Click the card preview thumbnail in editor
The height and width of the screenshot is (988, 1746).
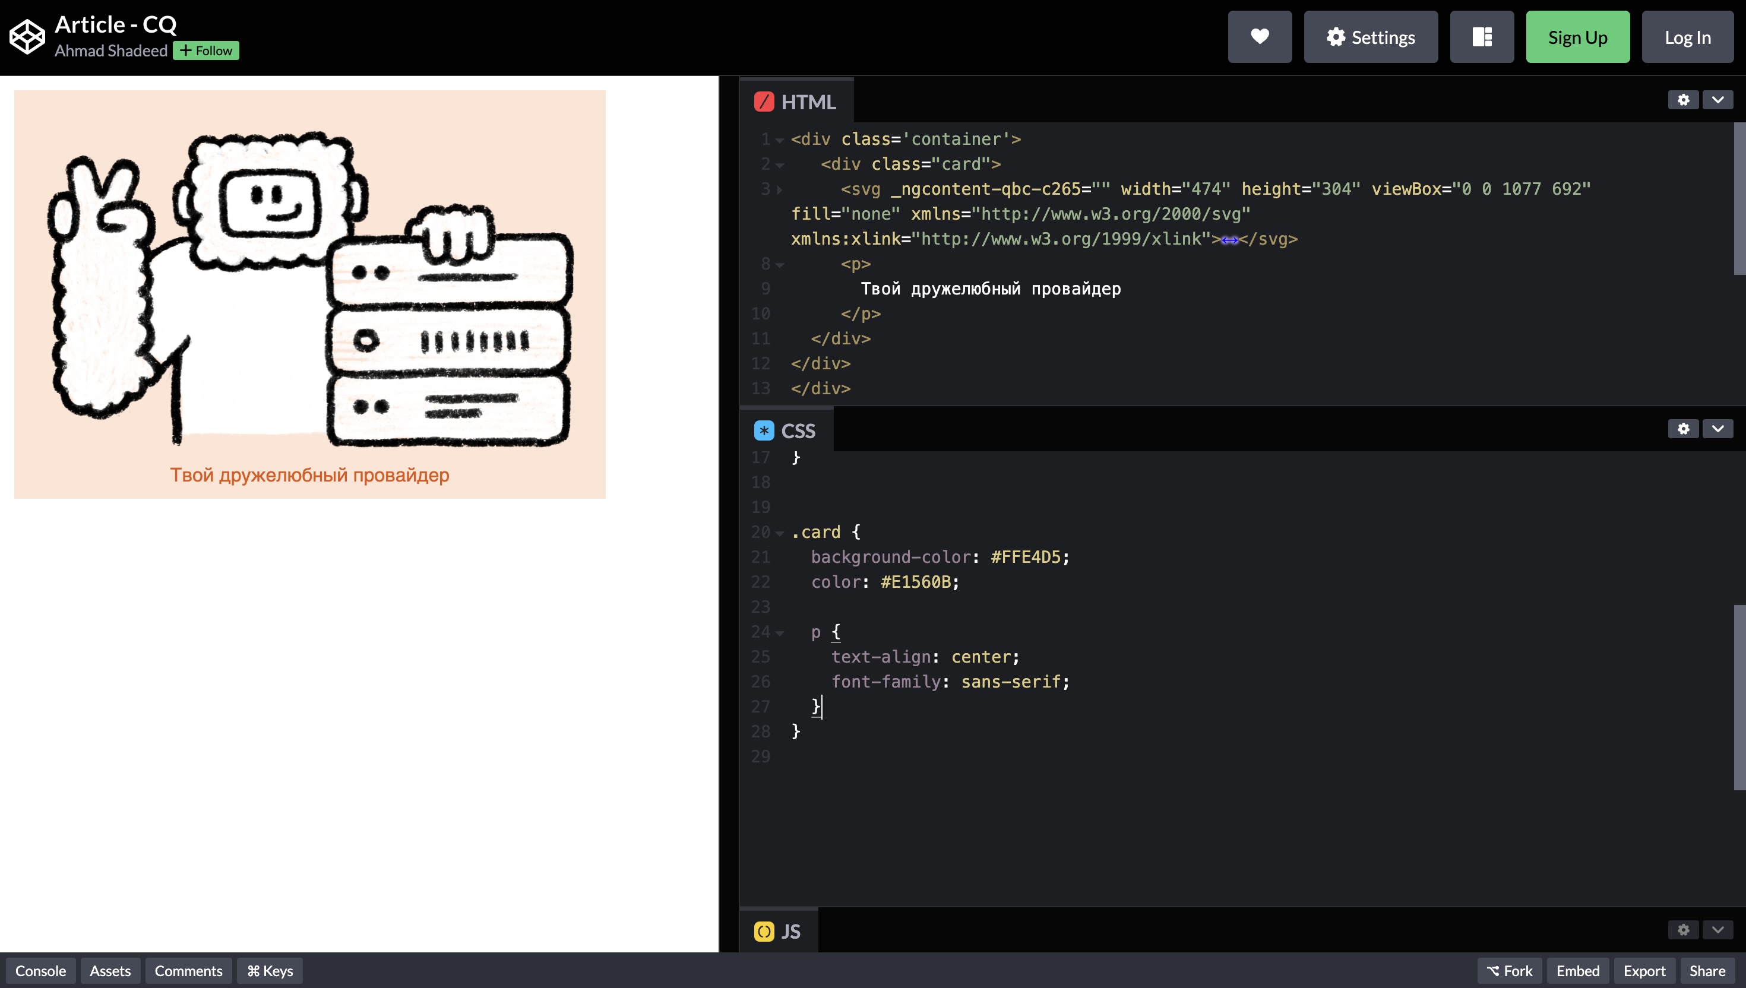coord(309,292)
